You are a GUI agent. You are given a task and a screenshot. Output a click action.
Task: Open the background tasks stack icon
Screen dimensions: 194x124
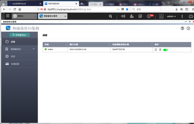point(132,16)
